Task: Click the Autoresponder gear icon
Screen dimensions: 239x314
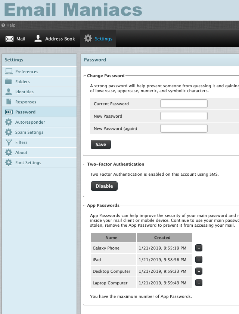Action: click(9, 122)
